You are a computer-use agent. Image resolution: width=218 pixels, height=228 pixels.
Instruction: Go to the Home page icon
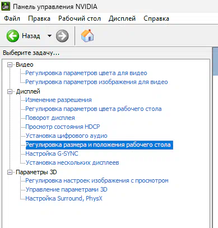(87, 35)
